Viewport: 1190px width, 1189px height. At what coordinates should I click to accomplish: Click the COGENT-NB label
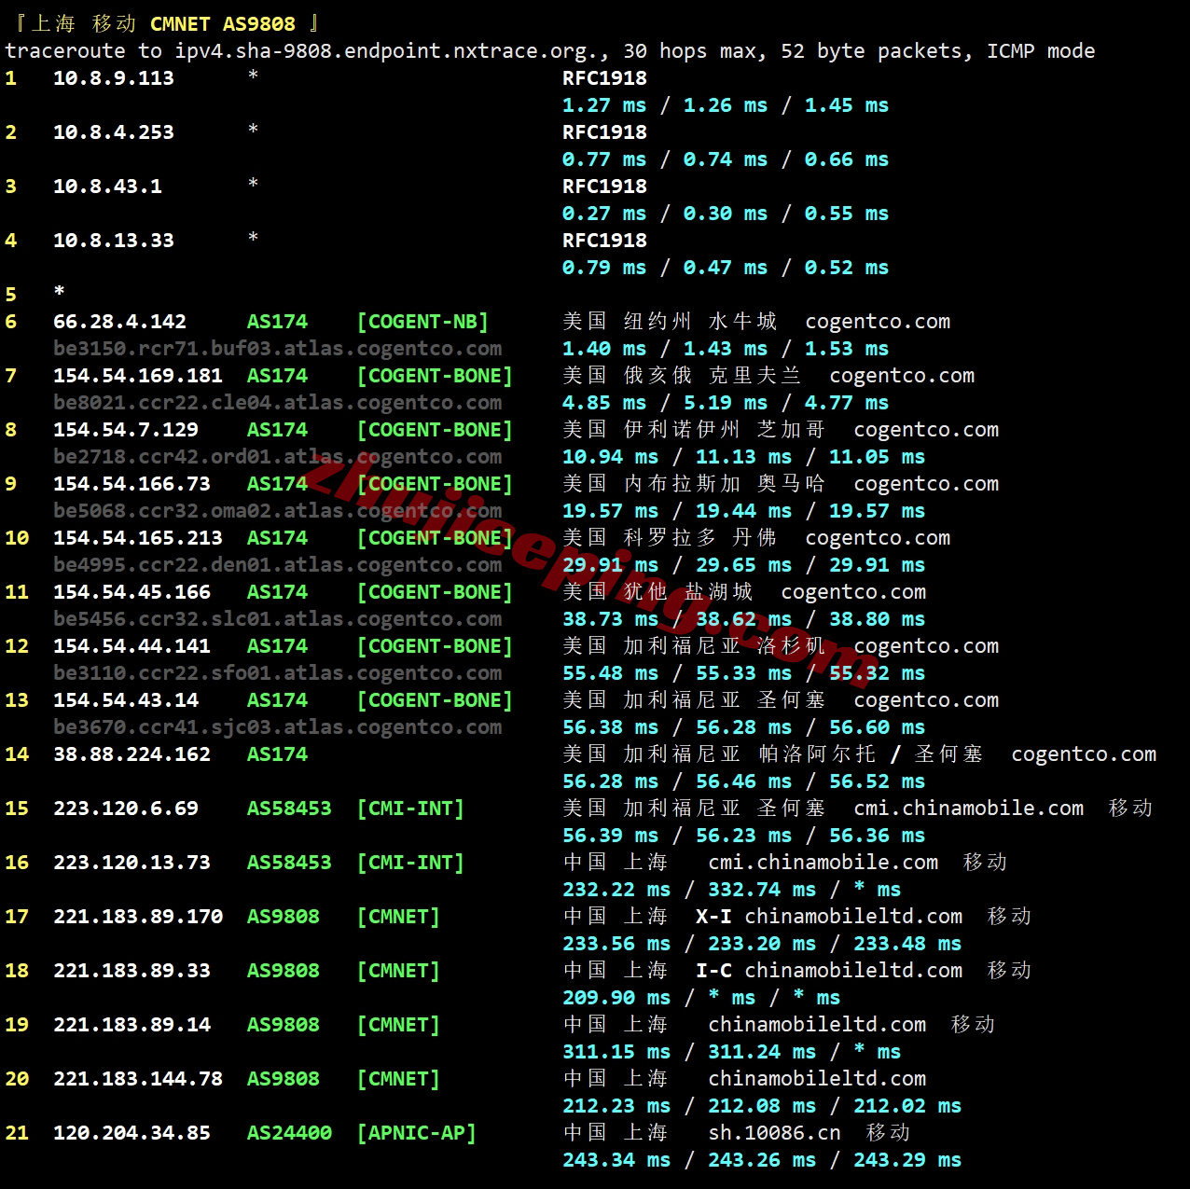pyautogui.click(x=422, y=322)
